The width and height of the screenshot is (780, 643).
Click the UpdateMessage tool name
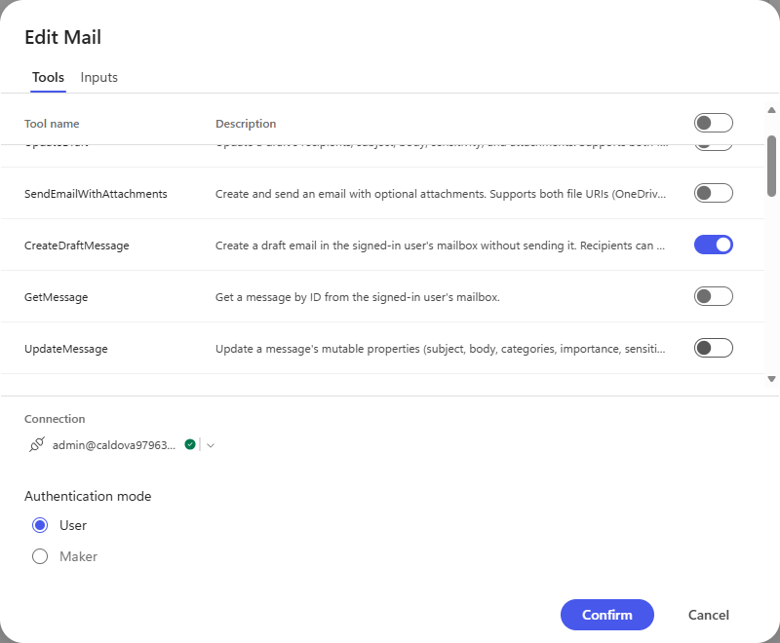tap(66, 349)
